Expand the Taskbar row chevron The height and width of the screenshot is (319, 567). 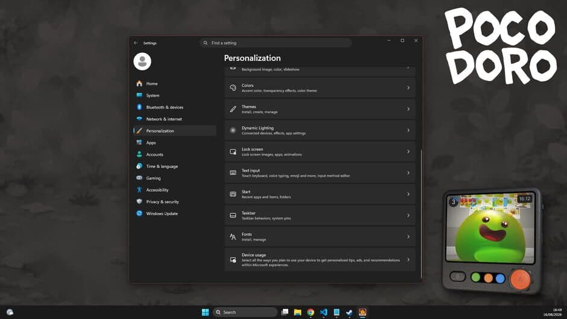tap(408, 215)
